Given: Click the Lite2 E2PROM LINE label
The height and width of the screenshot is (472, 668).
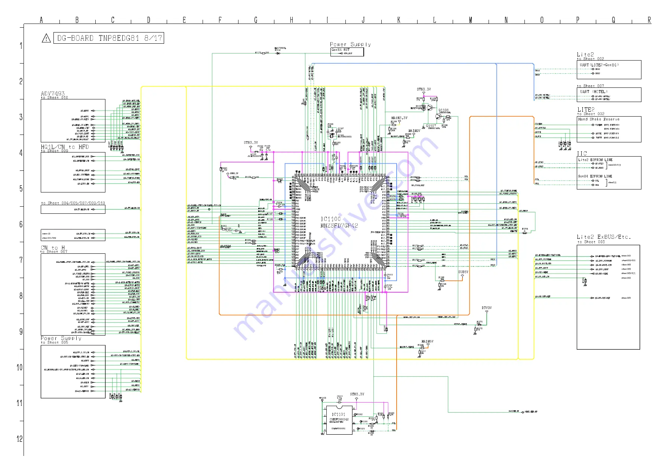Looking at the screenshot, I should point(595,160).
